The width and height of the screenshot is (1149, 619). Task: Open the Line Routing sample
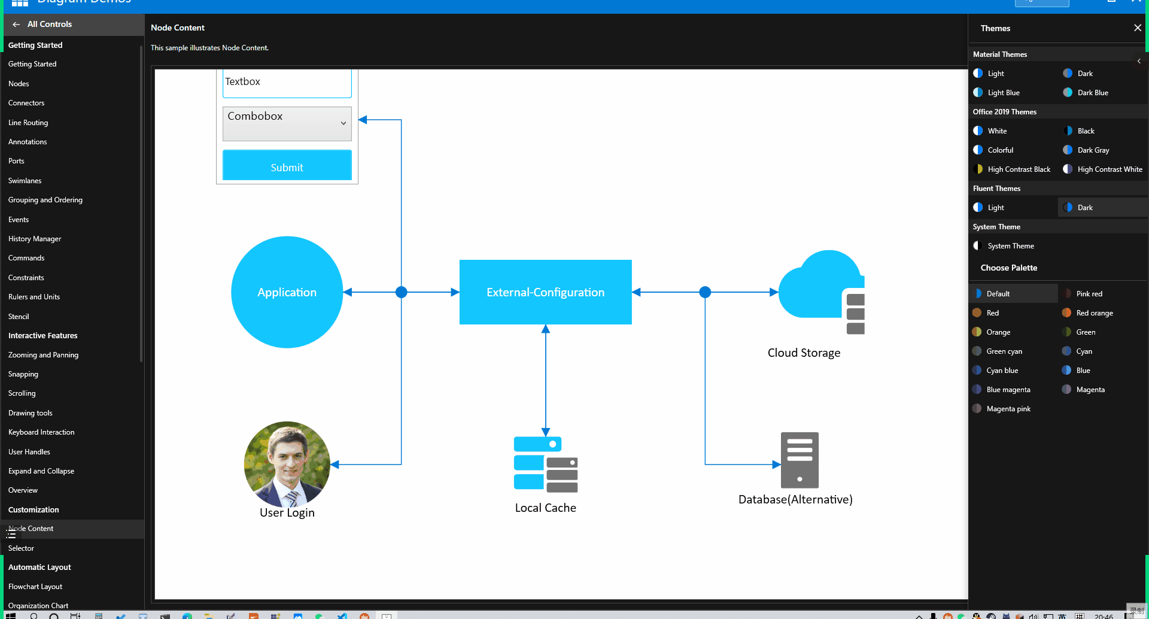click(28, 123)
